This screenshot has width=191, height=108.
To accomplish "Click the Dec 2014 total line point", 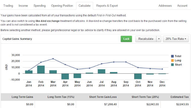I will [x=162, y=69].
